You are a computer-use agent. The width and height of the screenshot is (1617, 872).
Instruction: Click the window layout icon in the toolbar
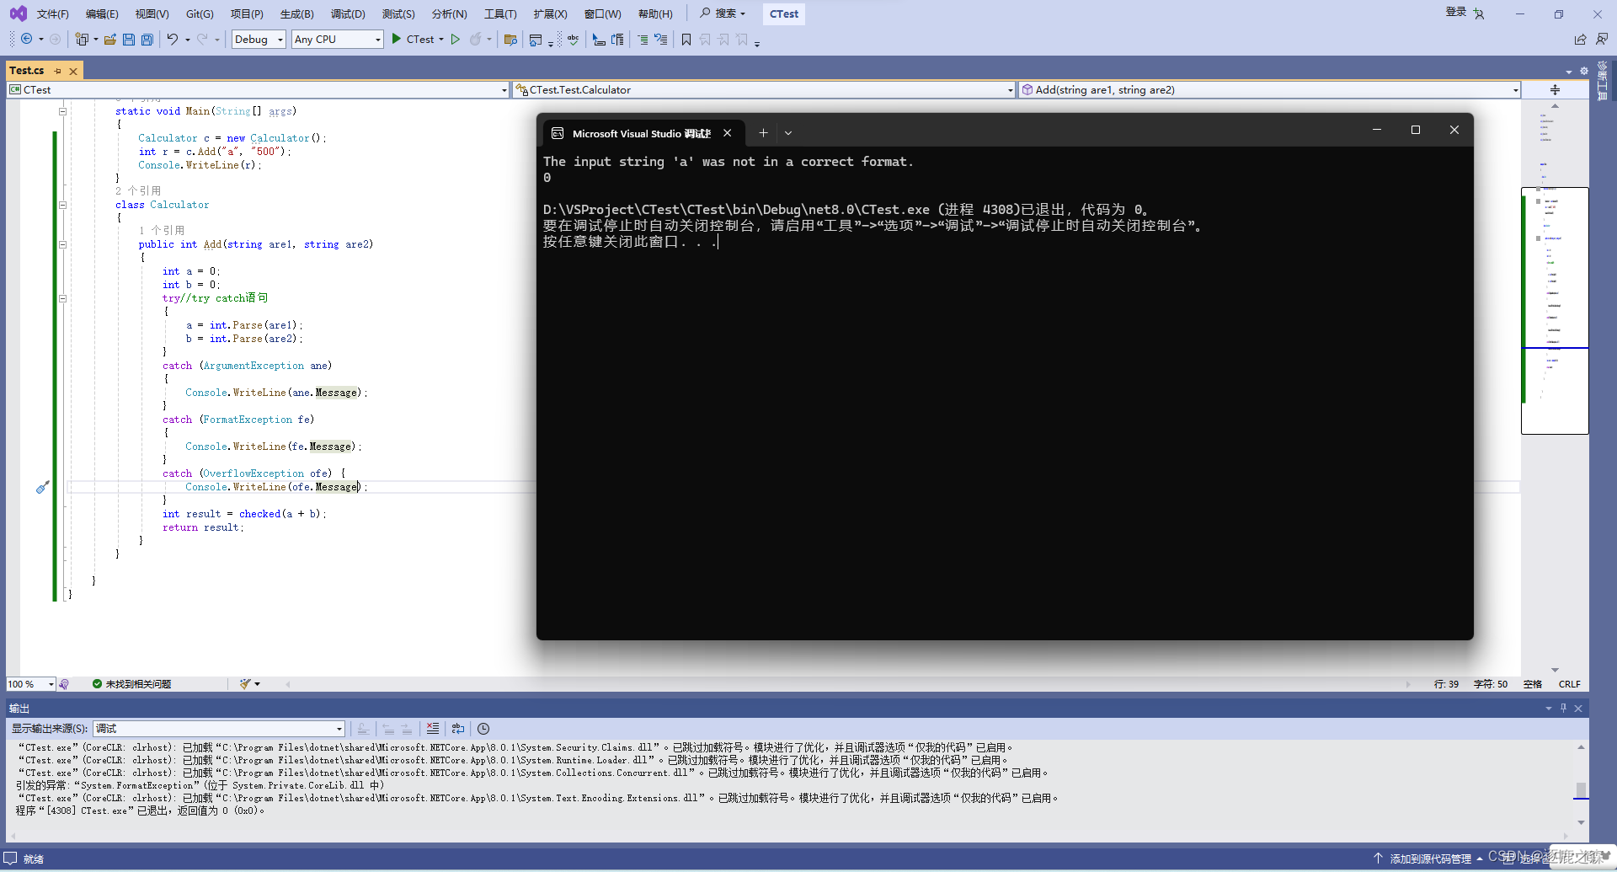(x=536, y=39)
